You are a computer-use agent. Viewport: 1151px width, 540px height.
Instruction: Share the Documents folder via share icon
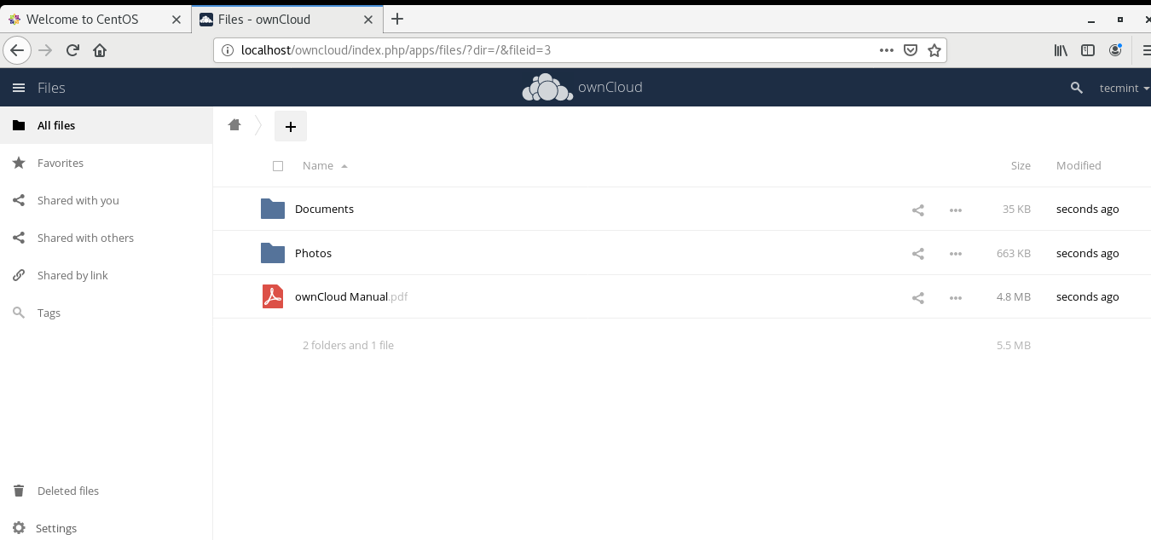tap(918, 210)
